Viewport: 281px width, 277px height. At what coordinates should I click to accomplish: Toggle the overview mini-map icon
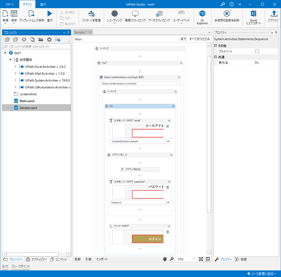pos(208,259)
